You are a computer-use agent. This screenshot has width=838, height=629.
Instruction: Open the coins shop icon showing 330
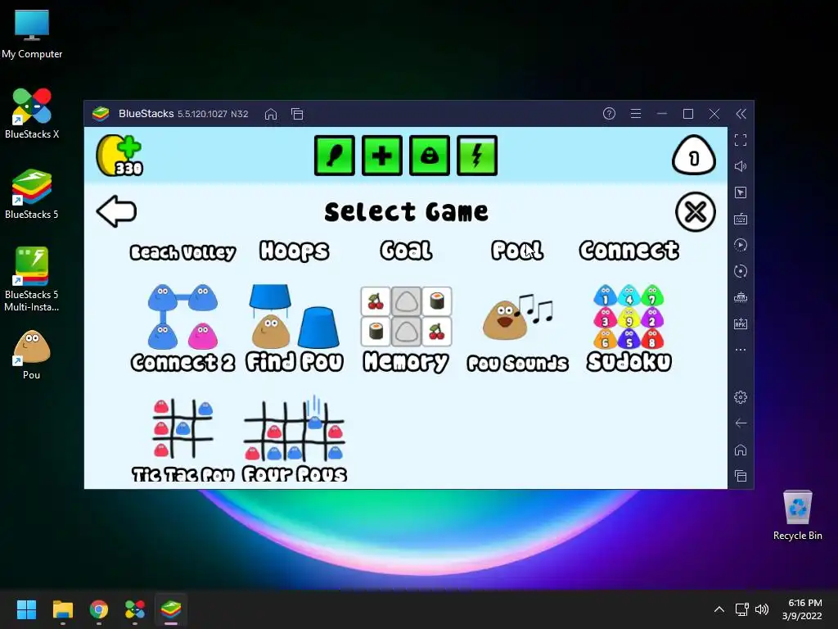(119, 156)
